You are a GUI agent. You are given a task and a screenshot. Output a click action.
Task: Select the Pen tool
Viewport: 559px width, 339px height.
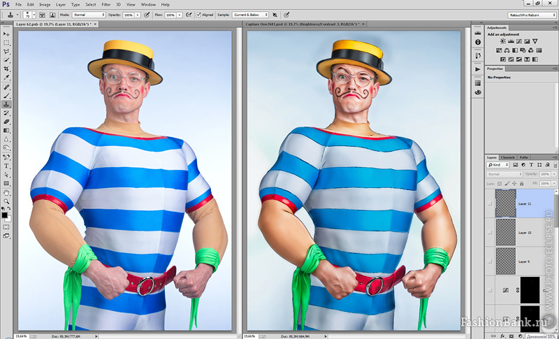coord(6,157)
